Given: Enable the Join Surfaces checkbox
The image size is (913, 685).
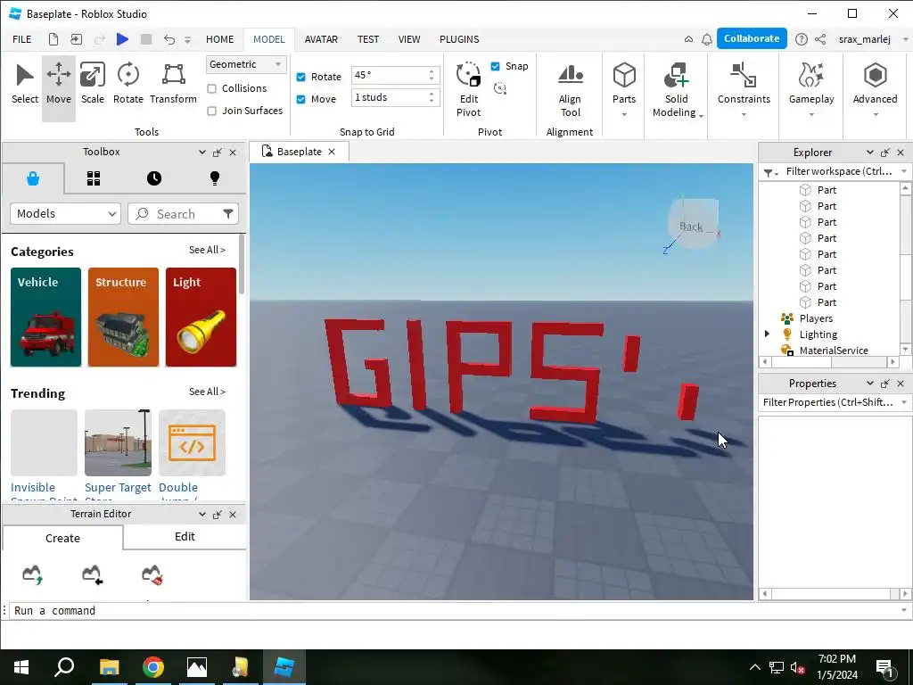Looking at the screenshot, I should (212, 111).
